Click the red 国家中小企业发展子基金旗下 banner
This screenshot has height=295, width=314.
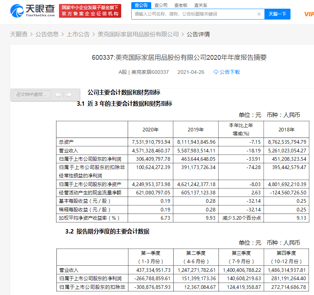click(90, 11)
